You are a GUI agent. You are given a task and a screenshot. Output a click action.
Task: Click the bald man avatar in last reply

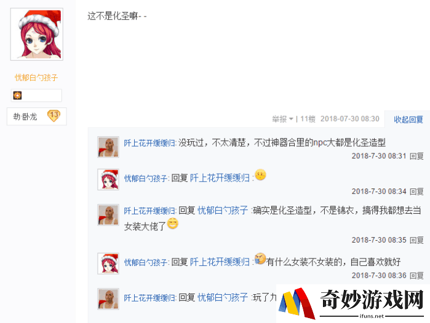click(x=108, y=299)
